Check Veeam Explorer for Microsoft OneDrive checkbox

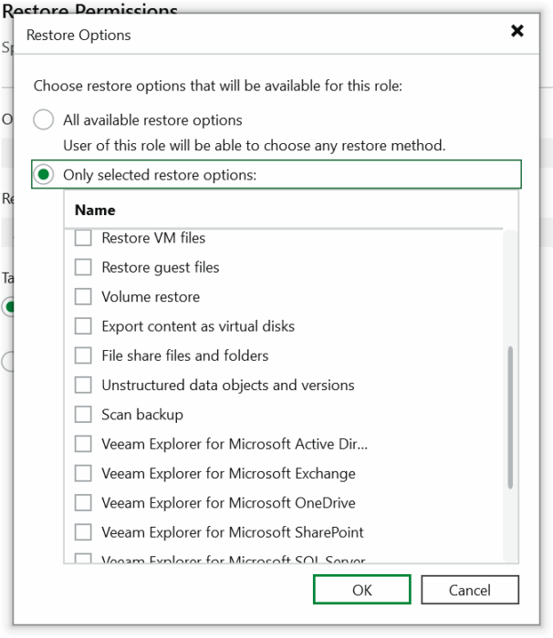click(83, 502)
